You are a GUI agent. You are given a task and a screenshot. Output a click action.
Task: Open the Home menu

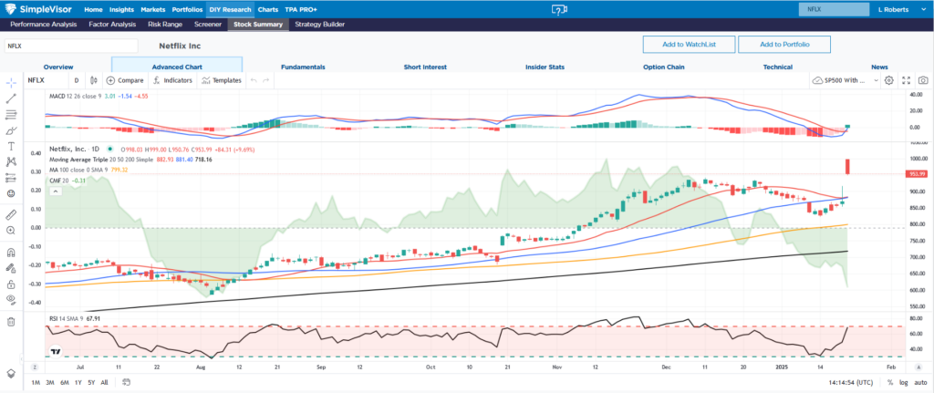(94, 10)
